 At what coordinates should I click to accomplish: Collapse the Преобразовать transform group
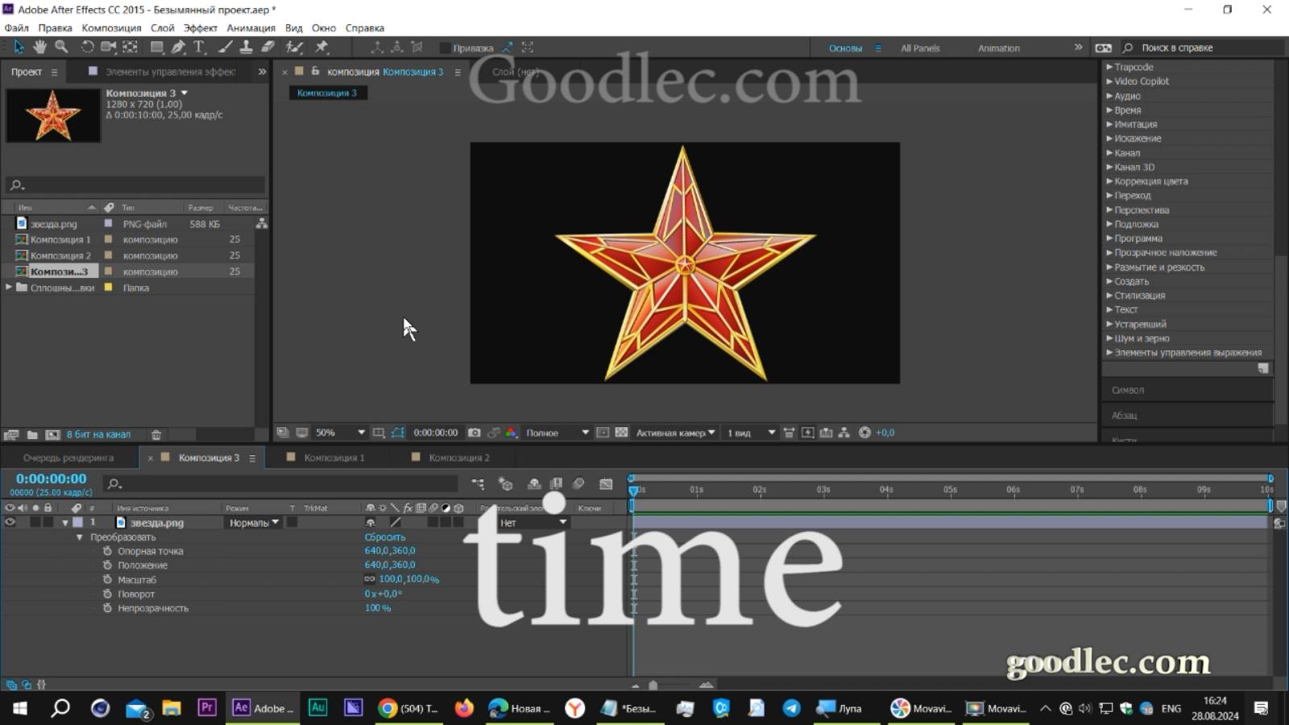coord(79,537)
